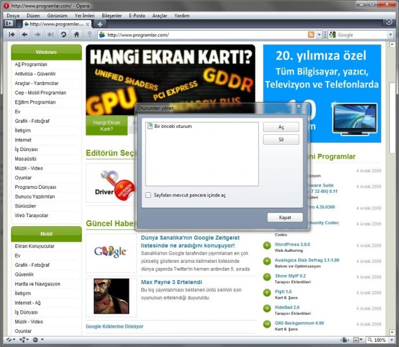Open a new tab with plus button
This screenshot has width=399, height=347.
point(100,24)
